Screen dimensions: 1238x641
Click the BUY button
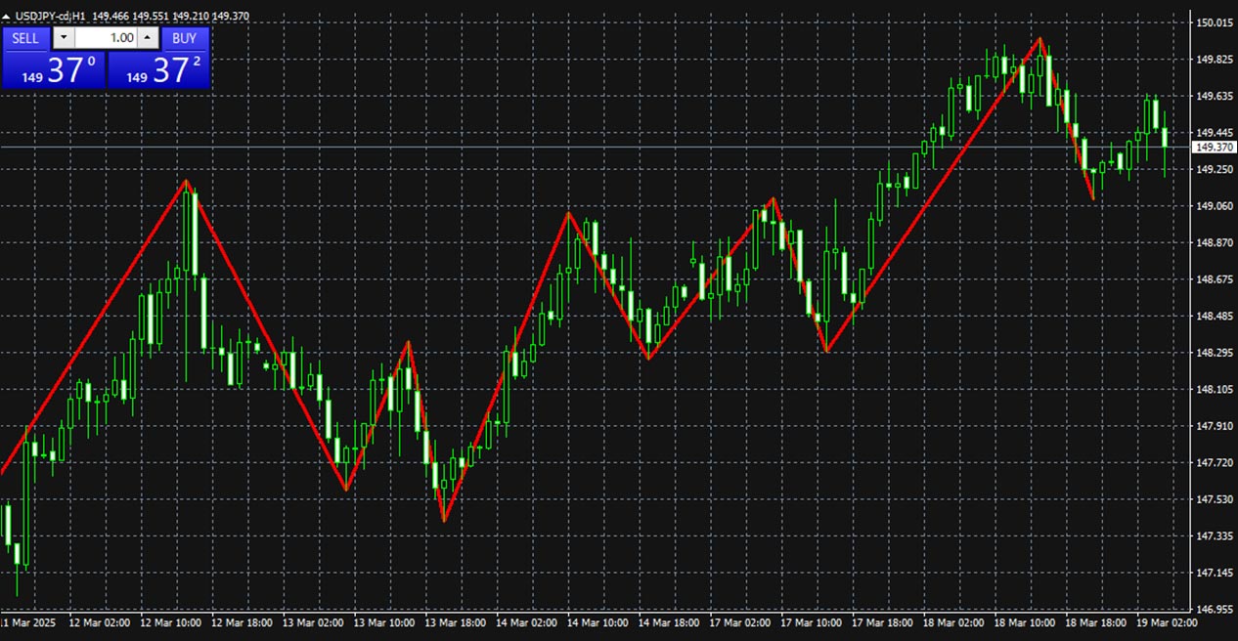point(184,38)
